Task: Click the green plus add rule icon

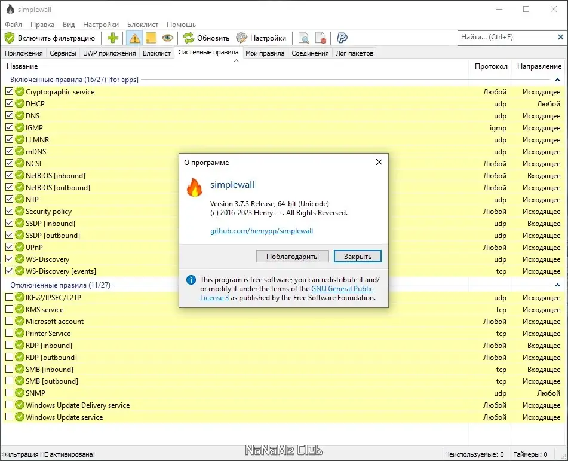Action: coord(113,38)
